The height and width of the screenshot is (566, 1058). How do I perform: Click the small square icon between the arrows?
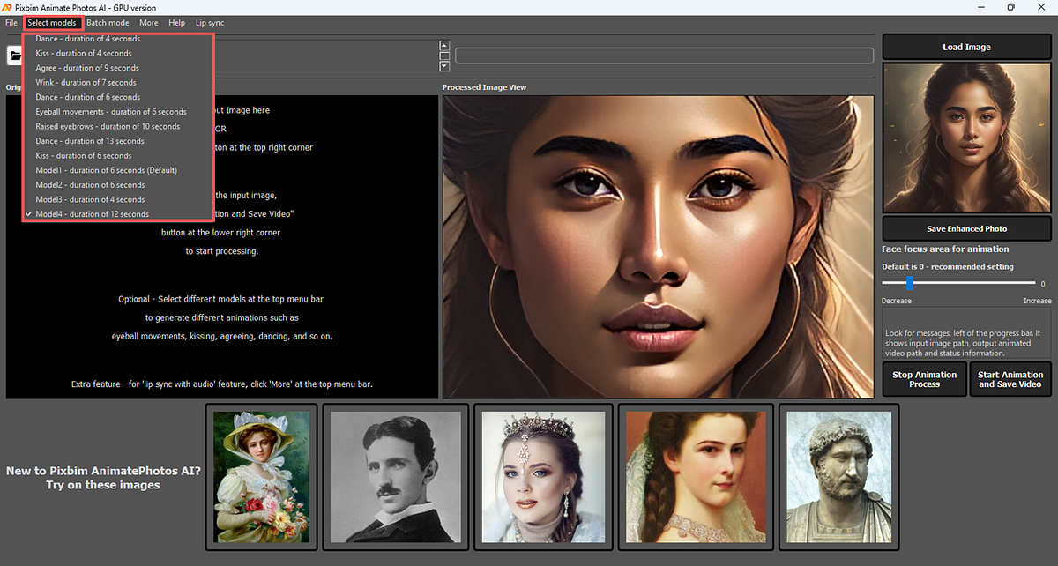(444, 55)
